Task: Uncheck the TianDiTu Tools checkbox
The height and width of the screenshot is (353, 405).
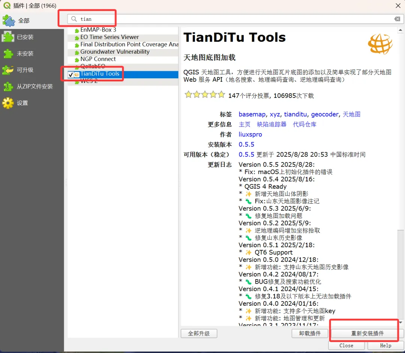Action: tap(71, 75)
